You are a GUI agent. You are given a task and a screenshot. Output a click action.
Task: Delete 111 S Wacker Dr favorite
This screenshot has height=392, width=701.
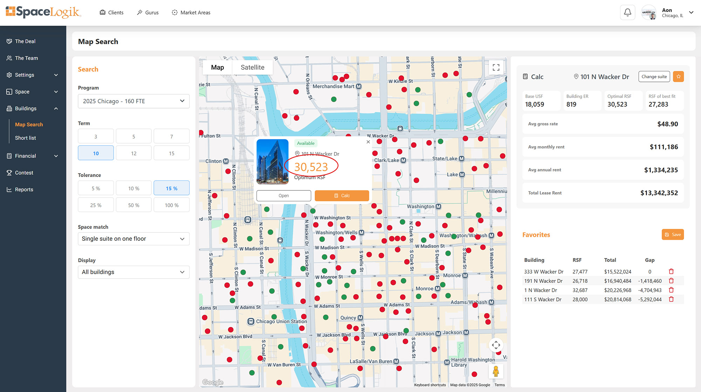click(x=671, y=299)
